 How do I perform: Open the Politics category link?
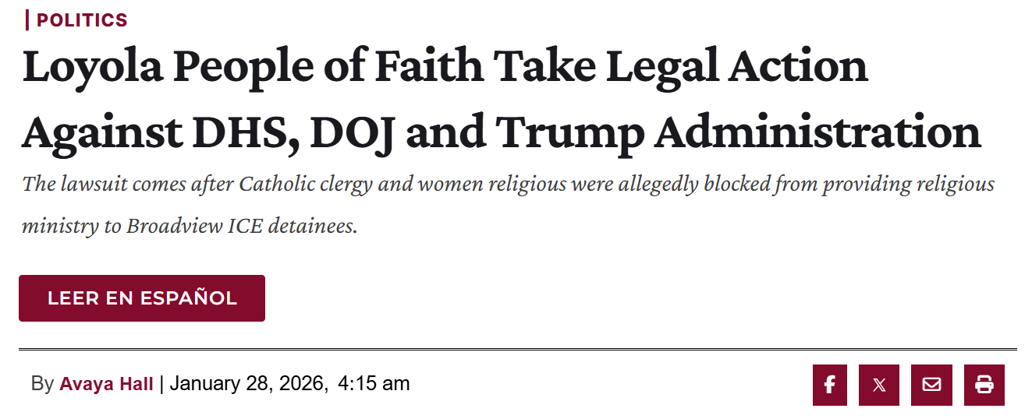pyautogui.click(x=82, y=20)
